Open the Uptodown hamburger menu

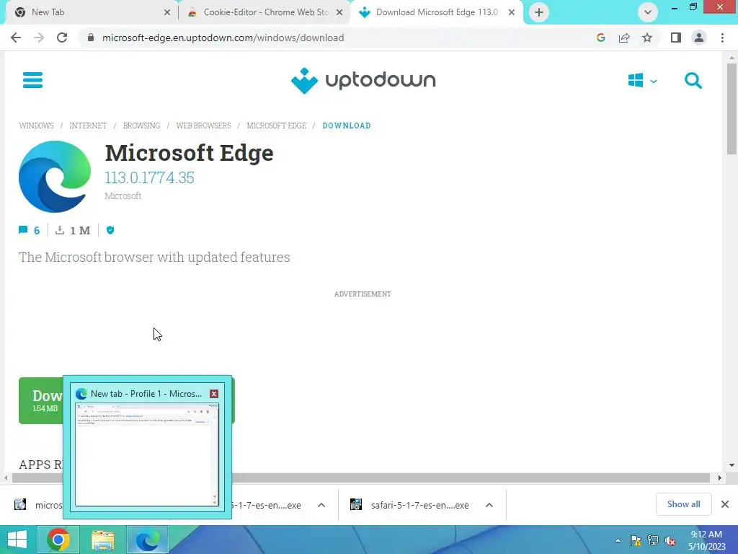click(32, 80)
